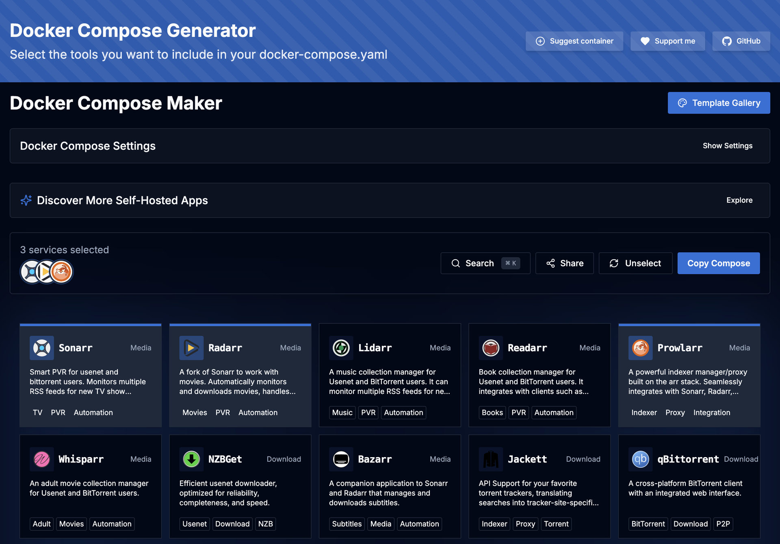Select the Lidarr service card

click(x=390, y=375)
